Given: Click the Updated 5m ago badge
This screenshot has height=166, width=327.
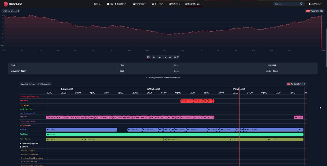Looking at the screenshot, I should [28, 84].
